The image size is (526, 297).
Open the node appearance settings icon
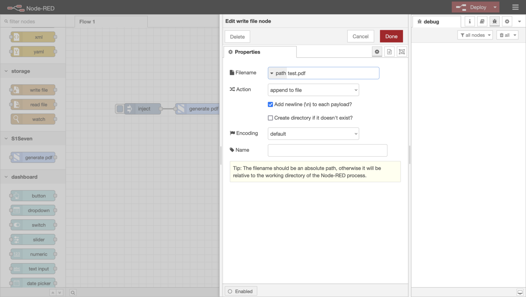click(x=402, y=52)
